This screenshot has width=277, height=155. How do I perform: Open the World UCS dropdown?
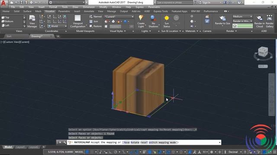tap(58, 26)
